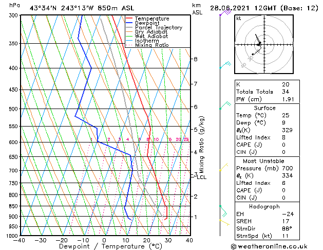Click the StmDir value 88°
323x250 pixels.
coord(287,228)
